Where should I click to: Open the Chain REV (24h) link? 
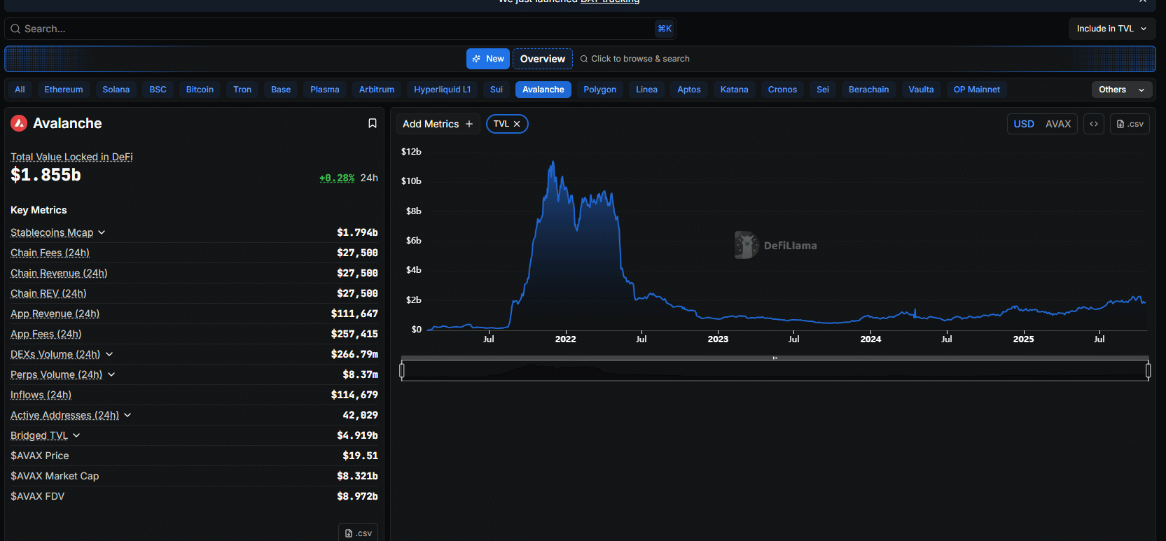[48, 293]
